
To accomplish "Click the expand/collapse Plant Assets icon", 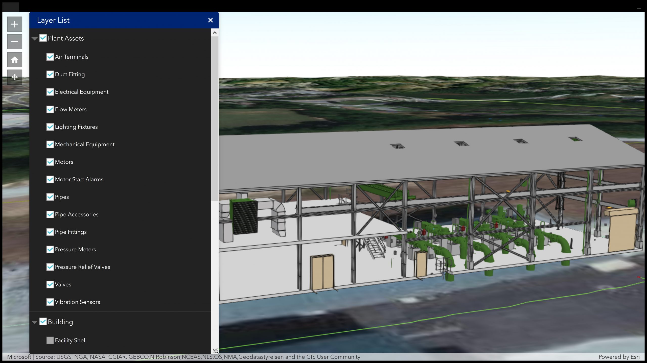I will click(35, 38).
